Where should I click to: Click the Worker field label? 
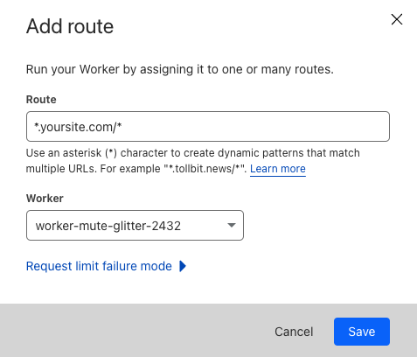[45, 199]
